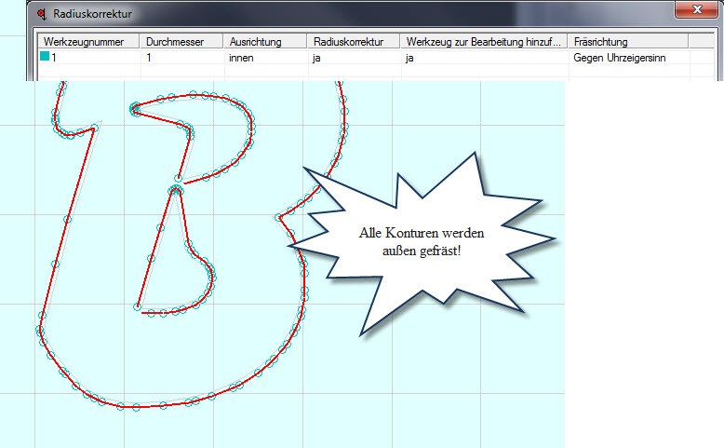Close the Radiuskorrektur dialog
Image resolution: width=724 pixels, height=448 pixels.
point(696,11)
